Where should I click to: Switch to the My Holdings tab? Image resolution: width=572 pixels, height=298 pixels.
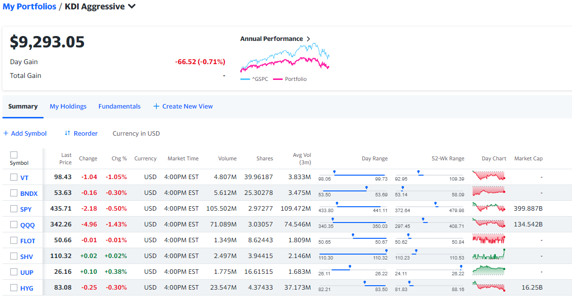coord(68,106)
